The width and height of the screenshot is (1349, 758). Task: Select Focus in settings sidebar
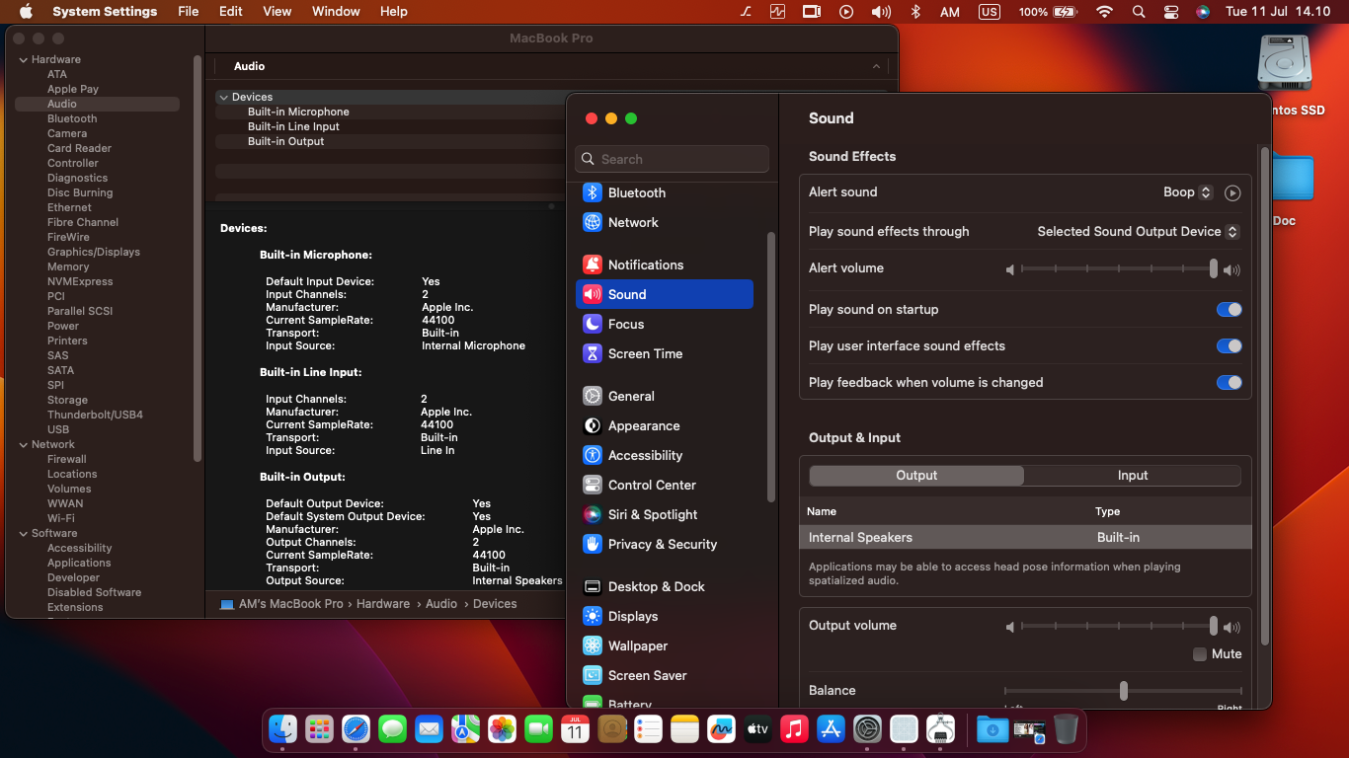click(625, 324)
